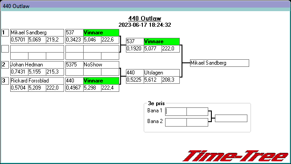
Task: Click the NoShow status cell
Action: coord(101,65)
